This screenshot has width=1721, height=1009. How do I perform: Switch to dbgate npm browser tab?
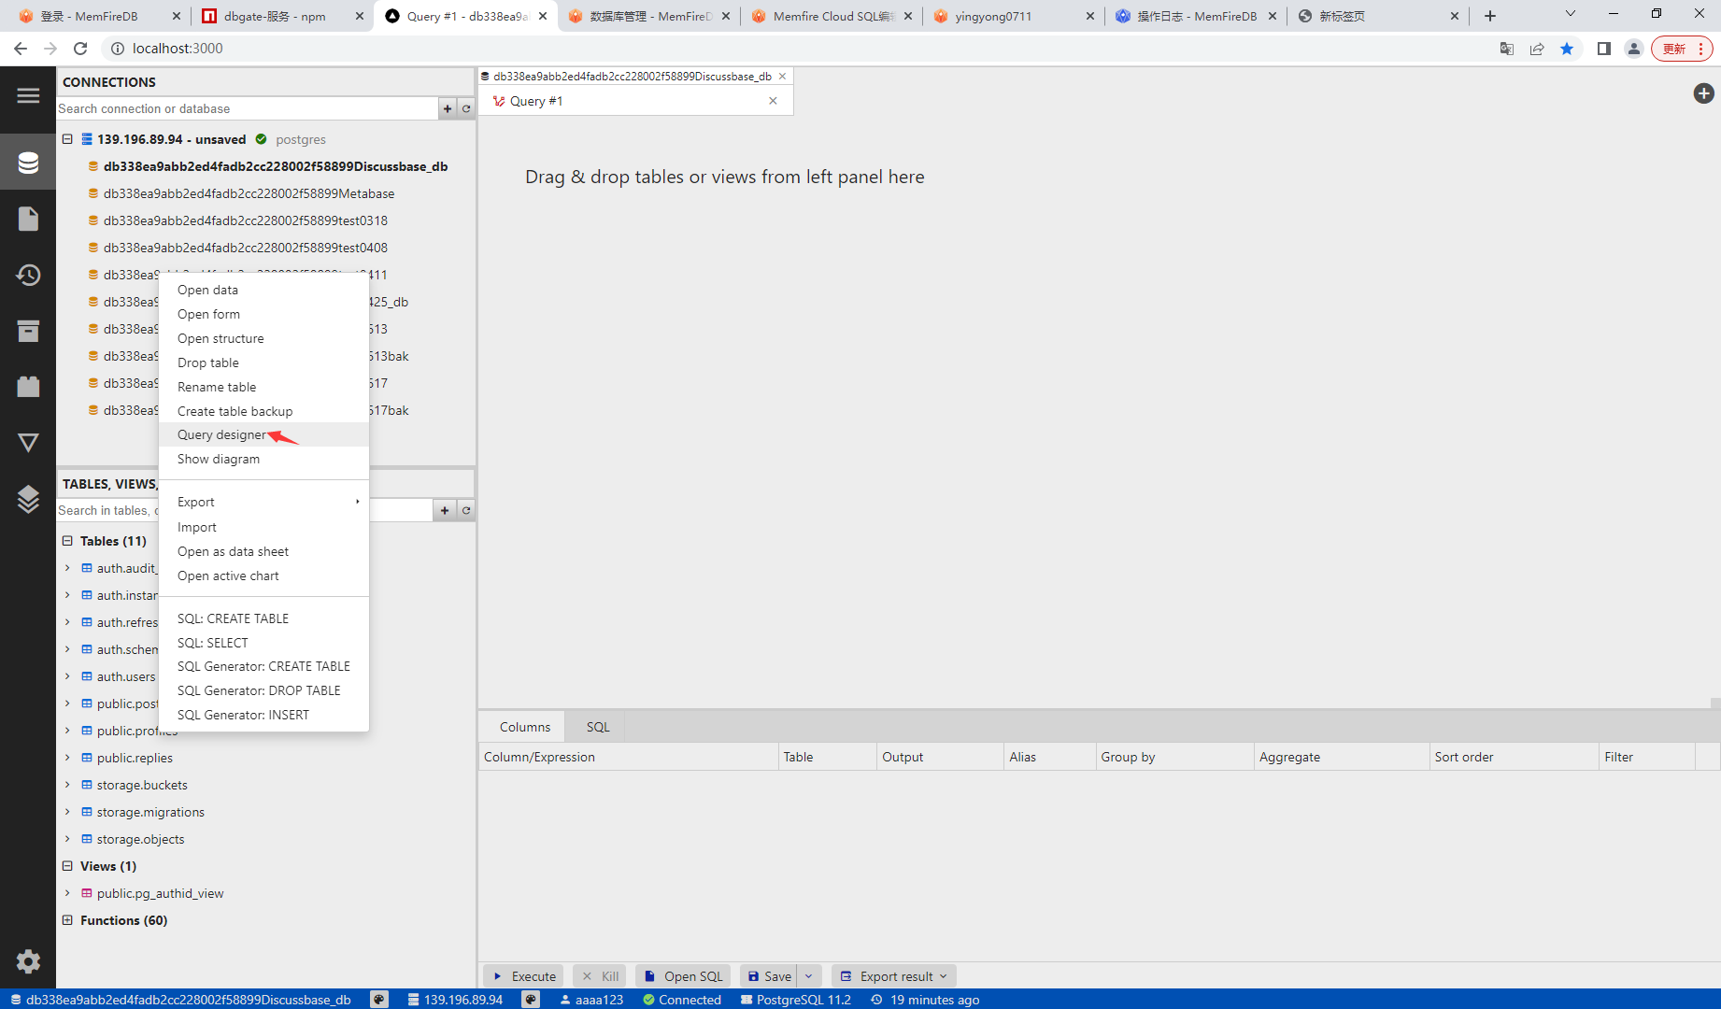pos(280,16)
